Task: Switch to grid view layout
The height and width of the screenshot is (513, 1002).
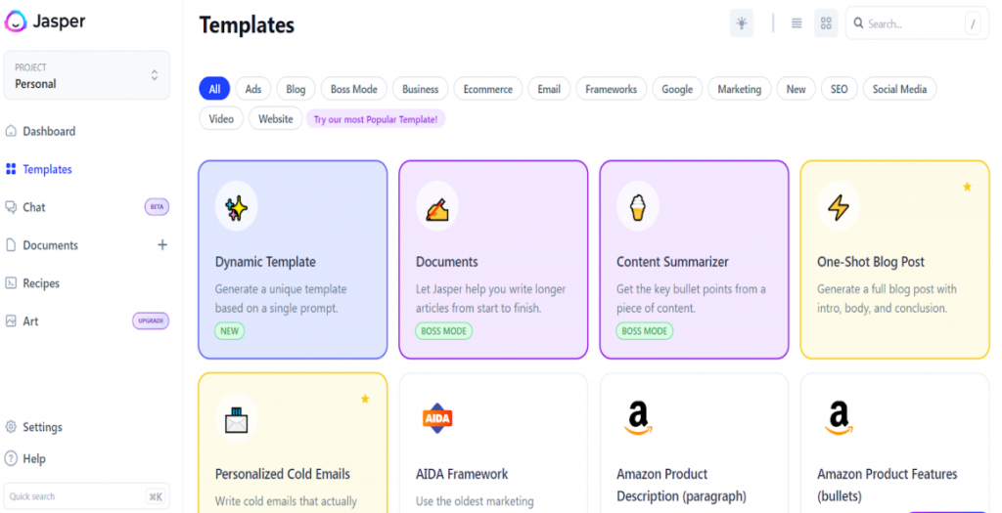Action: coord(826,23)
